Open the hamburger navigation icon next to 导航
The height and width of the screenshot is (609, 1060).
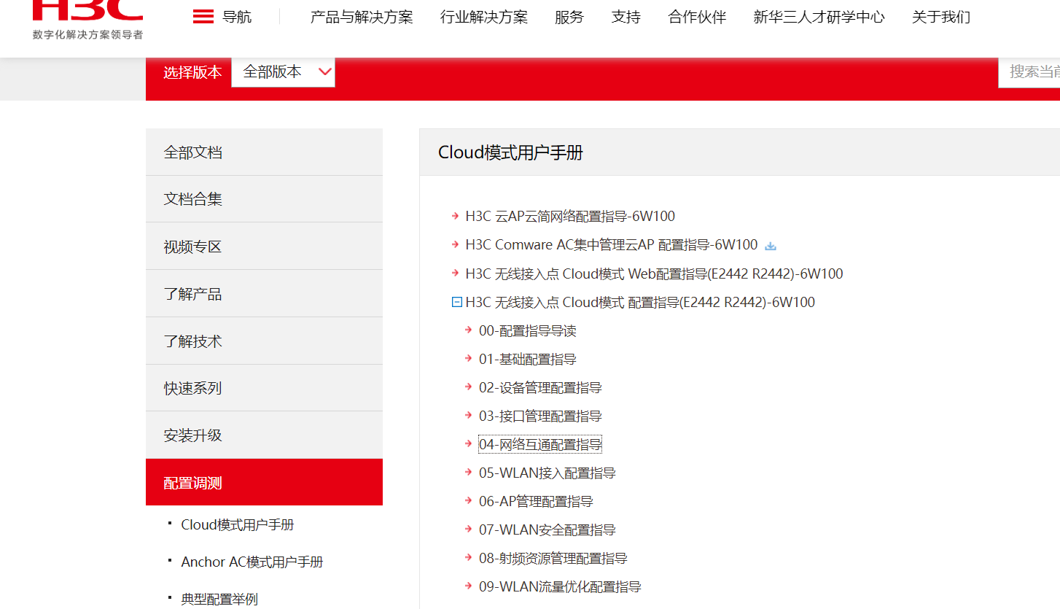[x=203, y=17]
